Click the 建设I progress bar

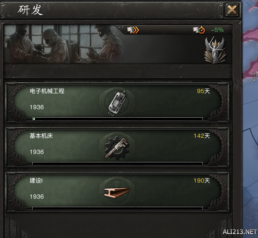[x=117, y=208]
